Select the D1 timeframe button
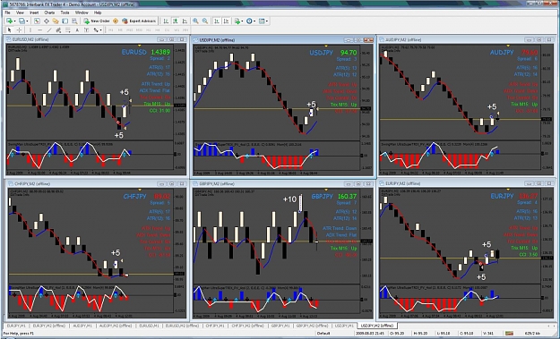The image size is (560, 339). [x=167, y=30]
